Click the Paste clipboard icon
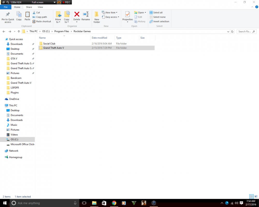The height and width of the screenshot is (207, 259). click(27, 14)
